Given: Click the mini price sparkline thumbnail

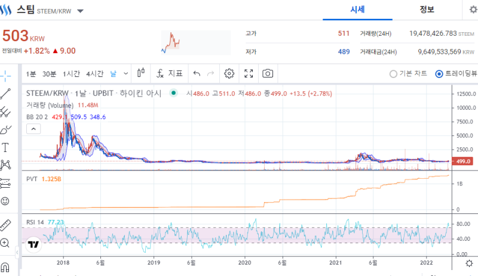Looking at the screenshot, I should (x=196, y=42).
